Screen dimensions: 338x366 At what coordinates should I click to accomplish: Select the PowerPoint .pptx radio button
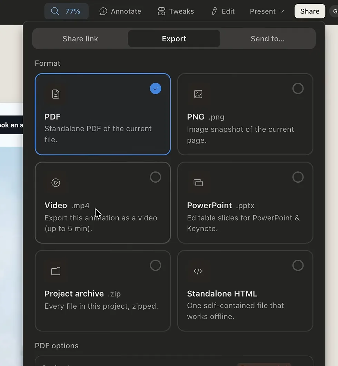coord(298,177)
